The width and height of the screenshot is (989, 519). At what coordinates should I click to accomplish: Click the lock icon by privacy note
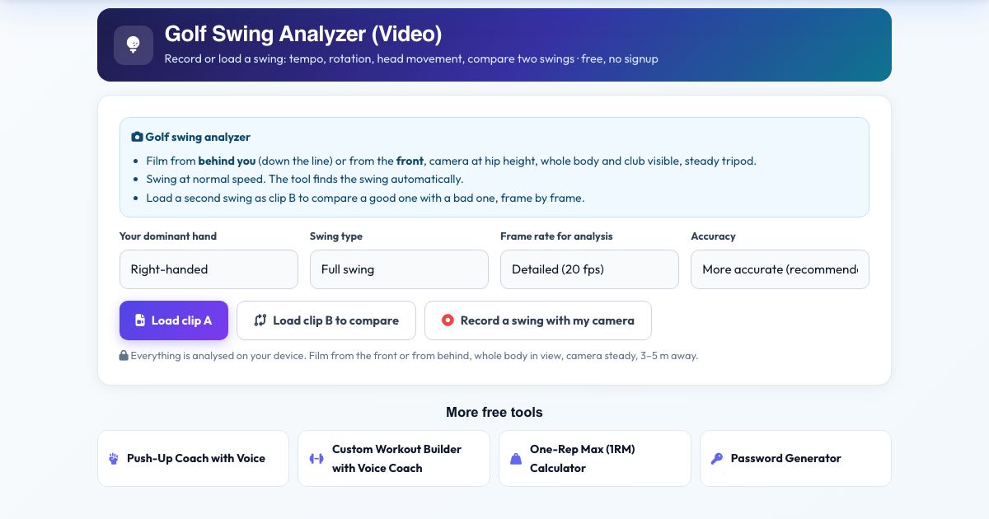(124, 356)
